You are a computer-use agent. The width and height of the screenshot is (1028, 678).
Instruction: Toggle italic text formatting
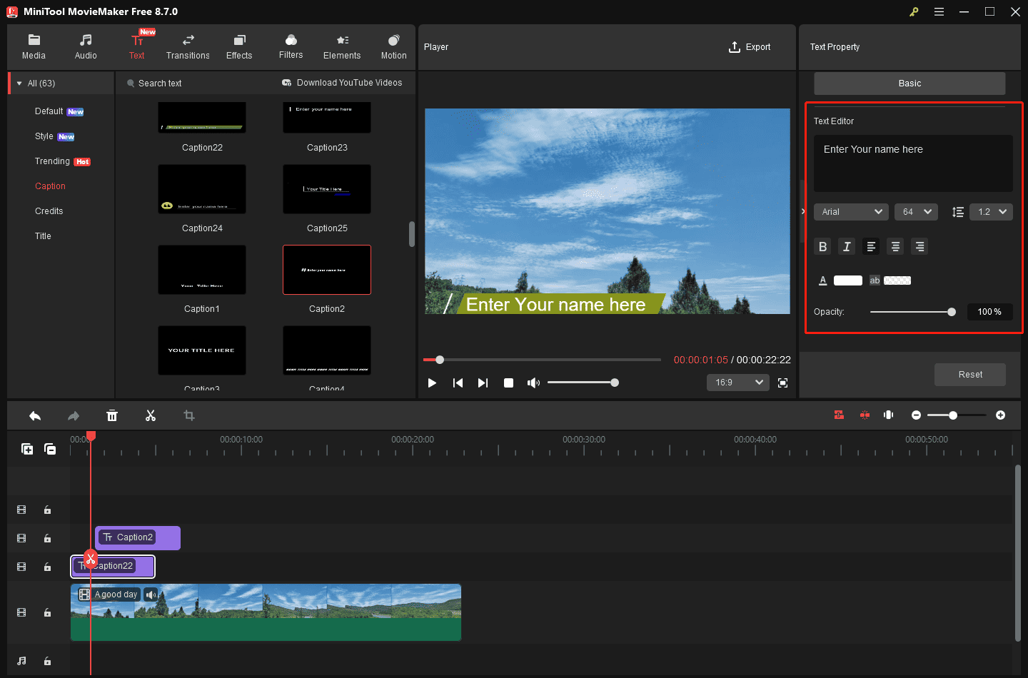click(847, 246)
